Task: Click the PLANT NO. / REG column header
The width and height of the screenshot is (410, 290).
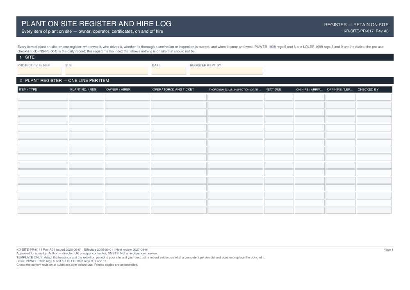Action: click(83, 89)
